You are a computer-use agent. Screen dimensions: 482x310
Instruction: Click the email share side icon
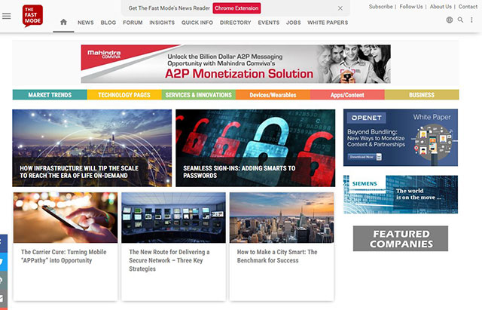(x=3, y=298)
